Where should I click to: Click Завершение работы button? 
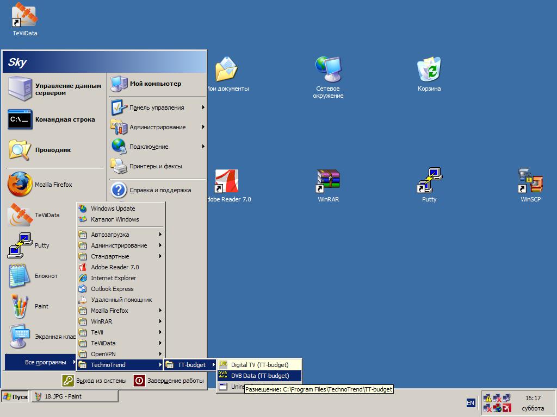click(x=169, y=381)
